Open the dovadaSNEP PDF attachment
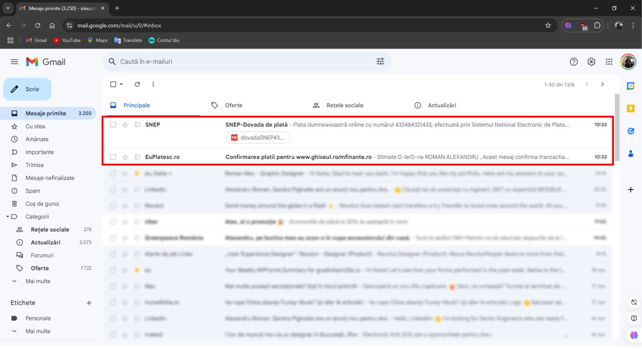This screenshot has width=642, height=349. (258, 137)
